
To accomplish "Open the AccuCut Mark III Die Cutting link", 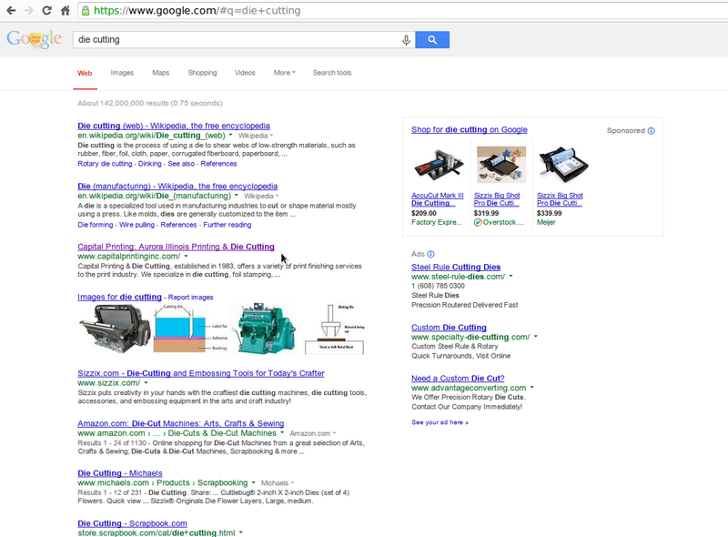I will pyautogui.click(x=438, y=199).
